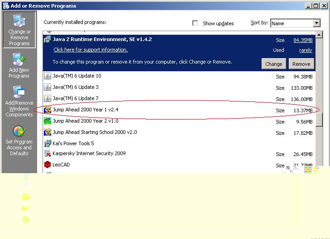This screenshot has height=239, width=330.
Task: Click the 9.56MB size value
Action: click(304, 122)
